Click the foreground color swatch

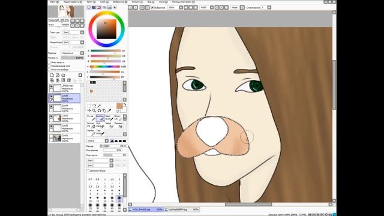pos(119,106)
